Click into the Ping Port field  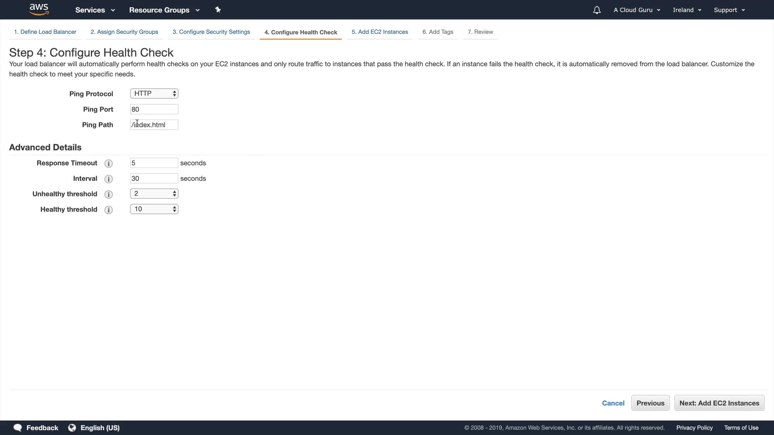tap(154, 110)
